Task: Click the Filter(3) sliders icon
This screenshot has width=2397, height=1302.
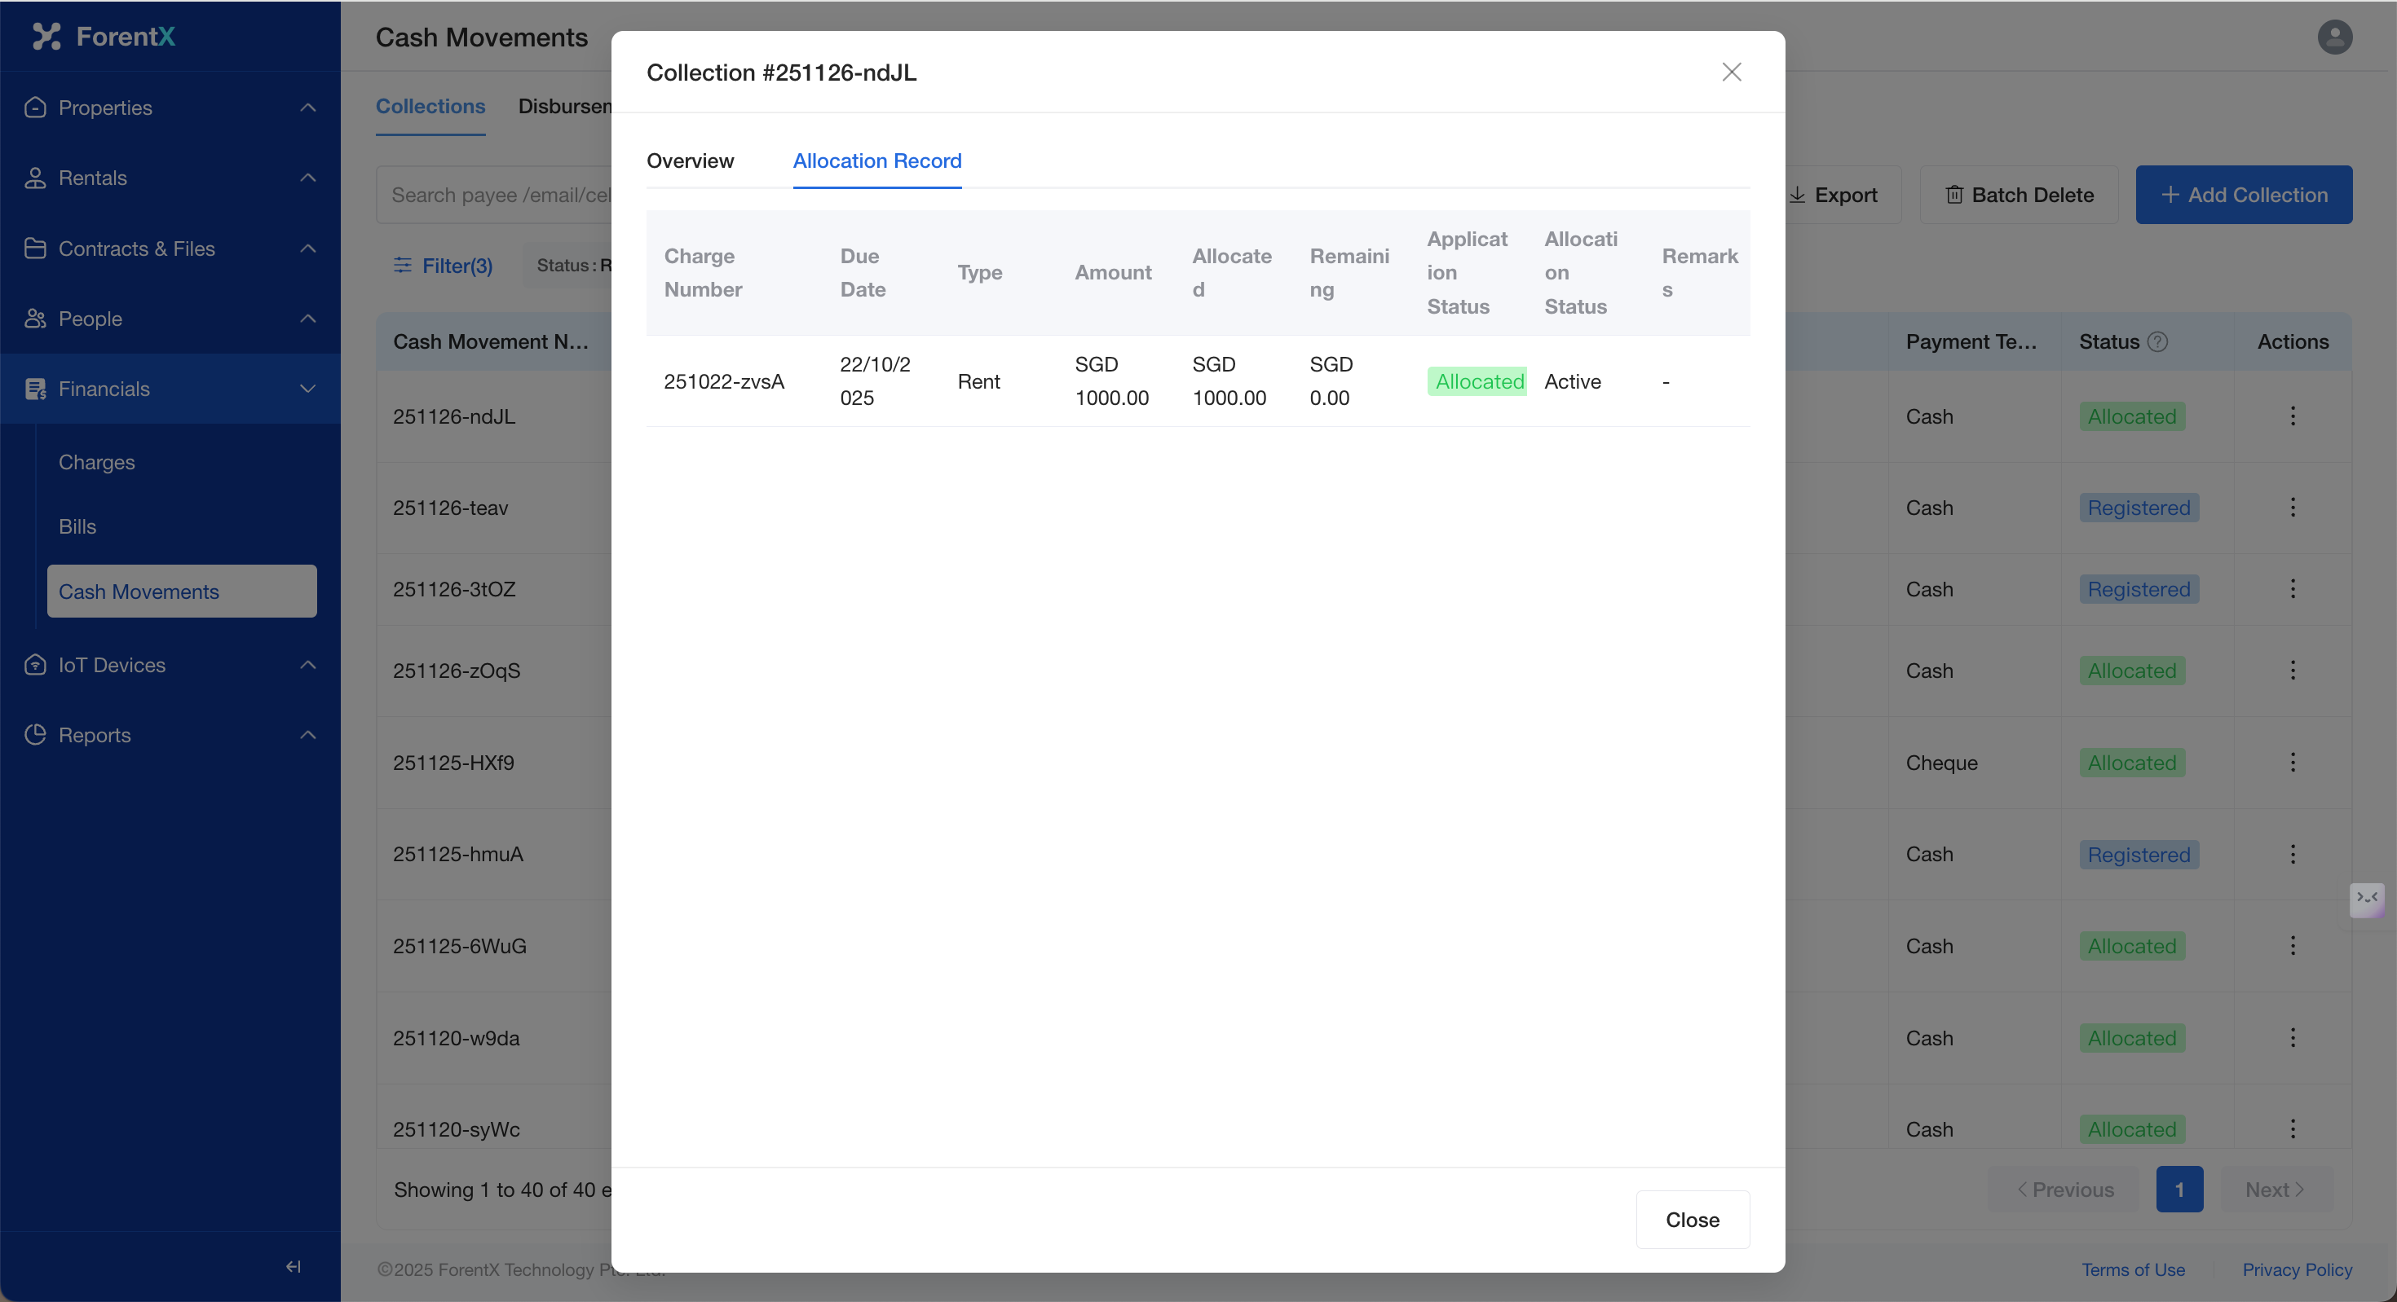Action: [x=402, y=266]
